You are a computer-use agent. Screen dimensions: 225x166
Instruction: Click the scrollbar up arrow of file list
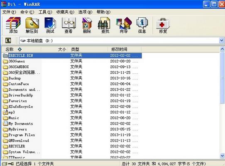click(222, 49)
